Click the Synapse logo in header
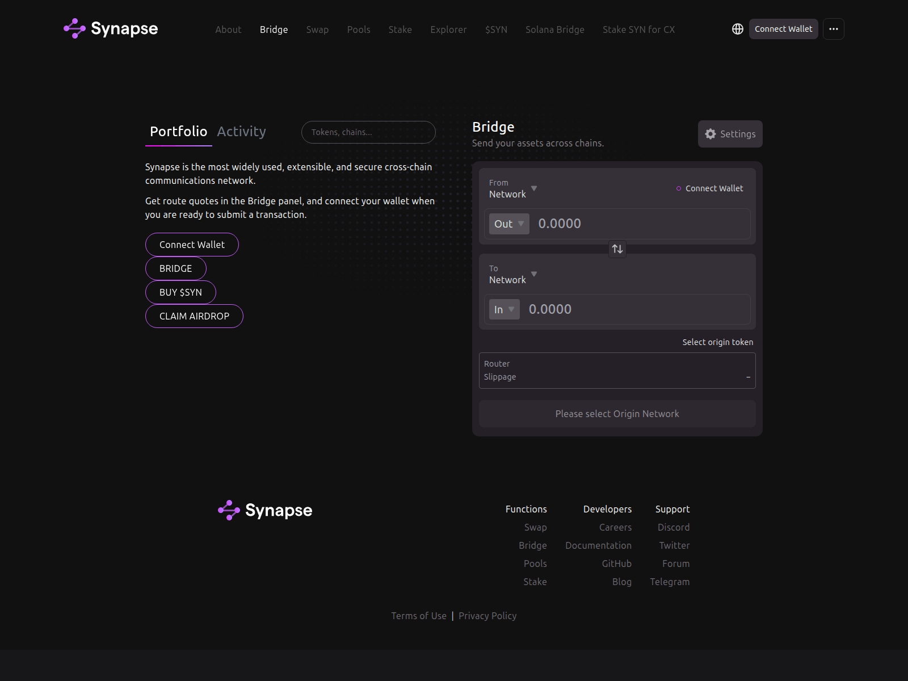Viewport: 908px width, 681px height. tap(111, 28)
